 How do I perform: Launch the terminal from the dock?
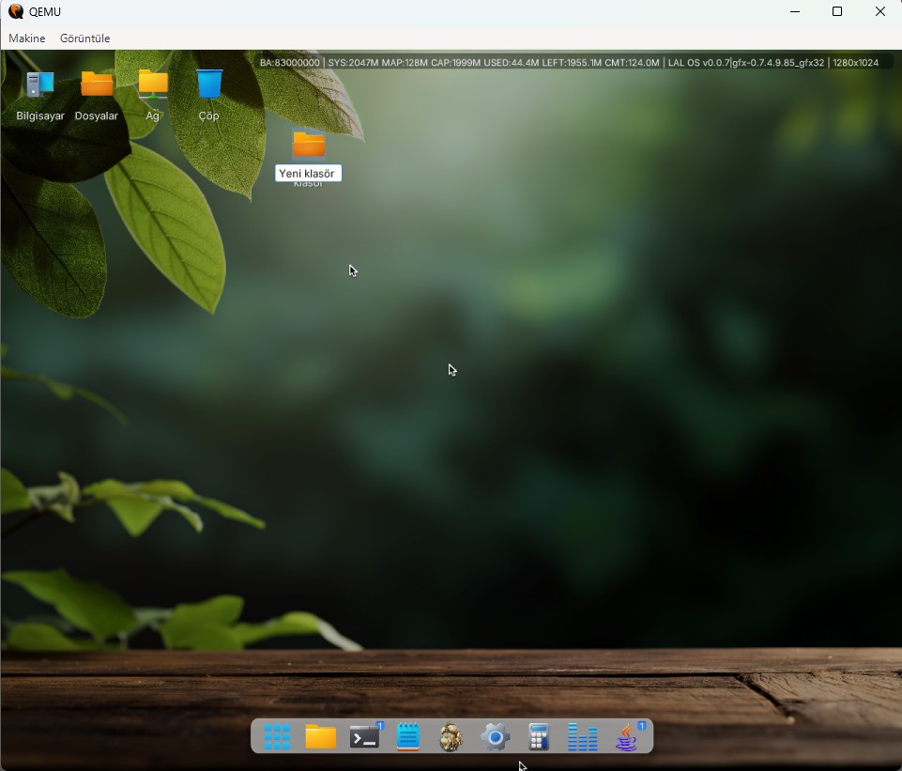click(x=365, y=736)
